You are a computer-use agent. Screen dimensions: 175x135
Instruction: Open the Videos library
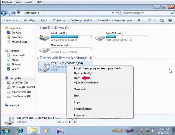(x=15, y=69)
